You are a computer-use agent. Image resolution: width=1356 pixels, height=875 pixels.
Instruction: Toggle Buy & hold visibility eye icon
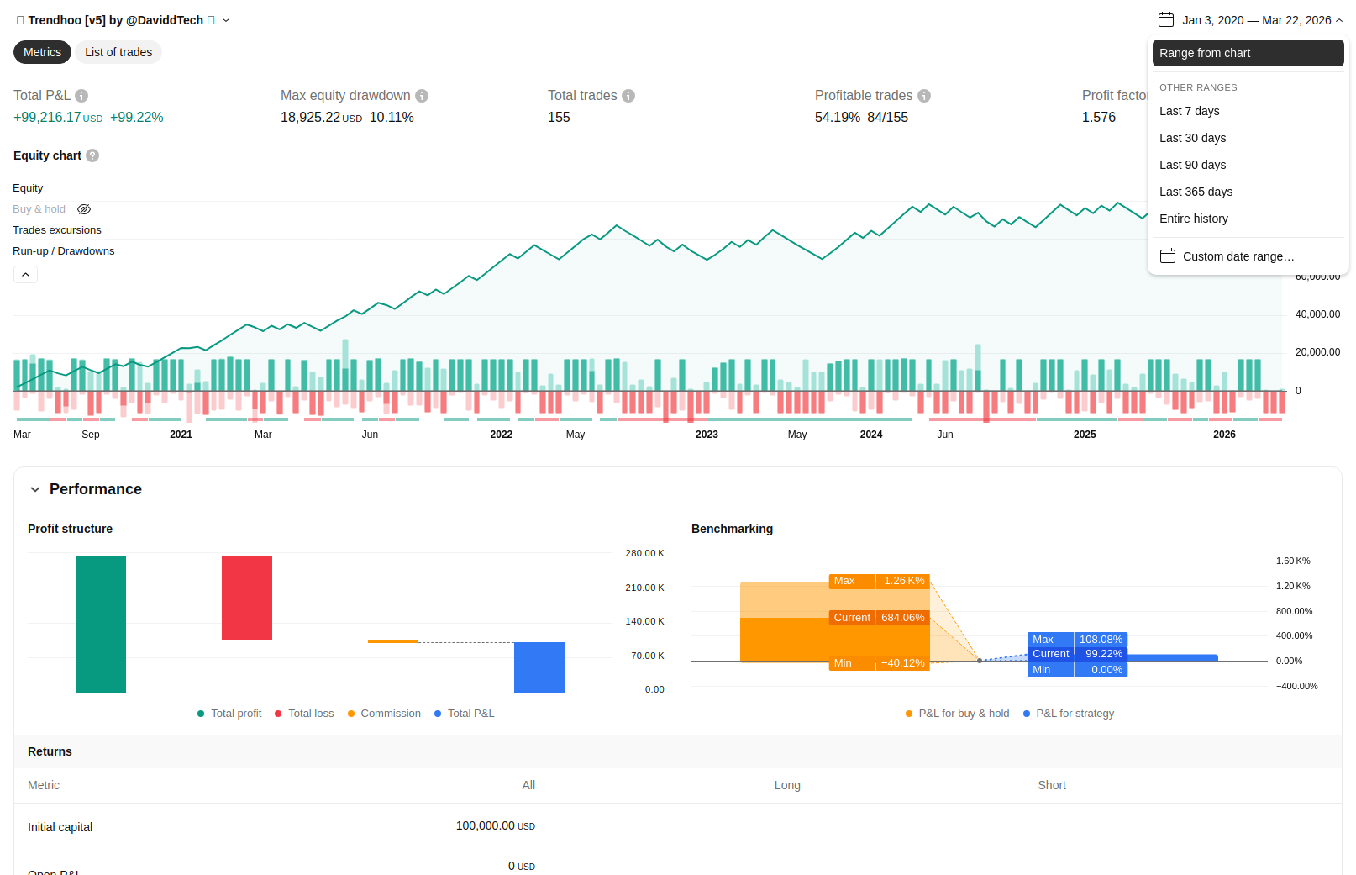(x=84, y=209)
